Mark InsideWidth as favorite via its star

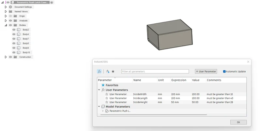107,94
